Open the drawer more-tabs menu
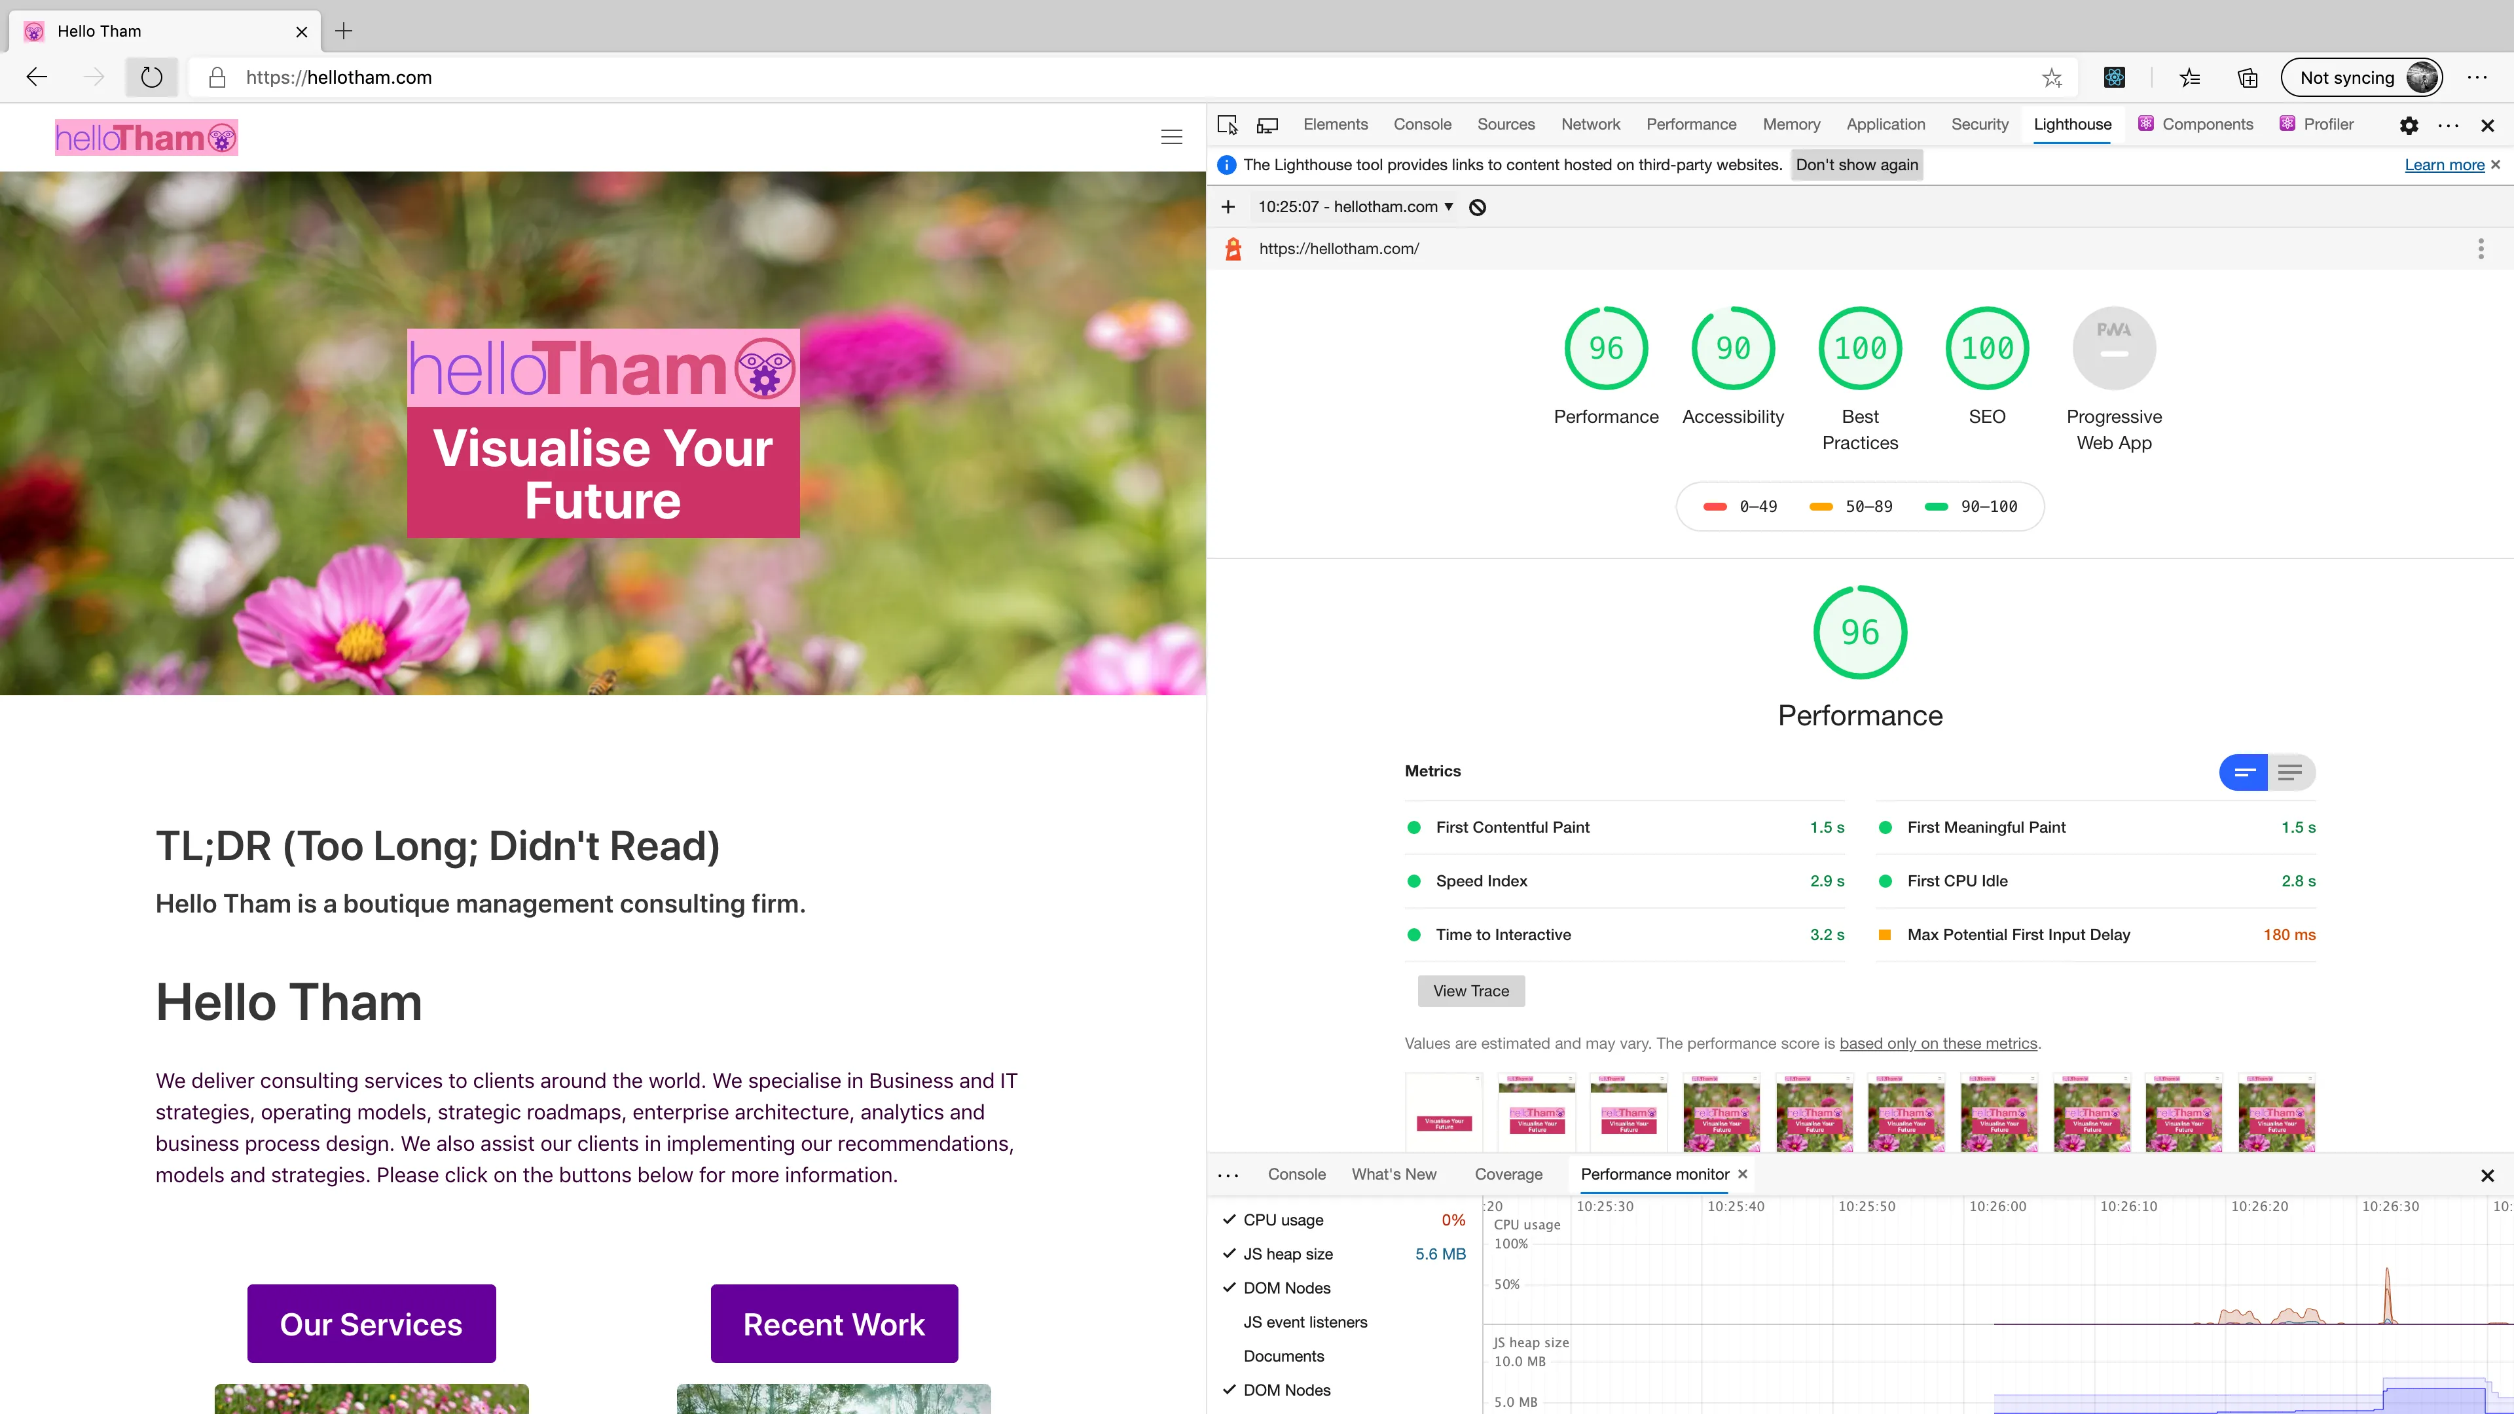Viewport: 2514px width, 1414px height. click(1229, 1175)
